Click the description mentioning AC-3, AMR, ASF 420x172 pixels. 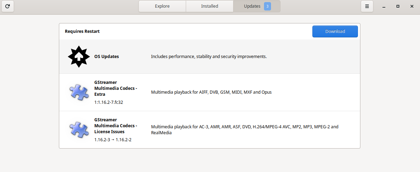pyautogui.click(x=245, y=130)
